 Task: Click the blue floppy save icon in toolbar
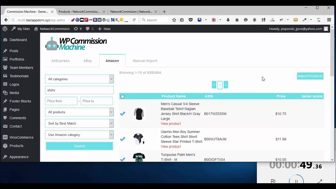click(x=199, y=20)
